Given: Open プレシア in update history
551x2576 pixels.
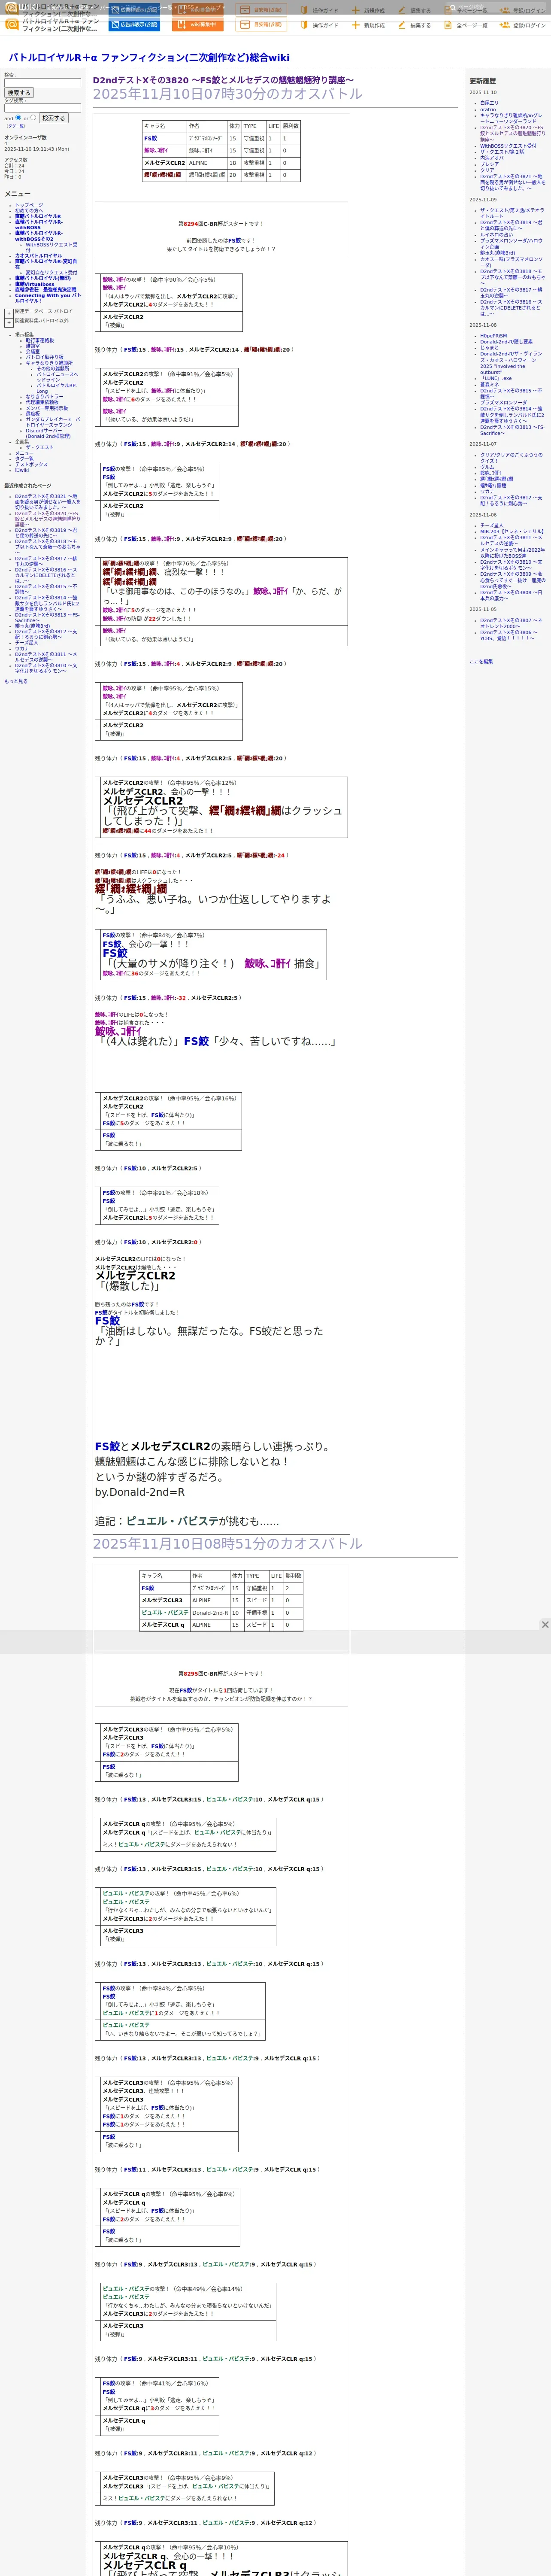Looking at the screenshot, I should pos(489,164).
